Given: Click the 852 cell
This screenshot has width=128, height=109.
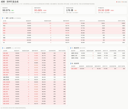Looking at the screenshot, I should (55, 58).
